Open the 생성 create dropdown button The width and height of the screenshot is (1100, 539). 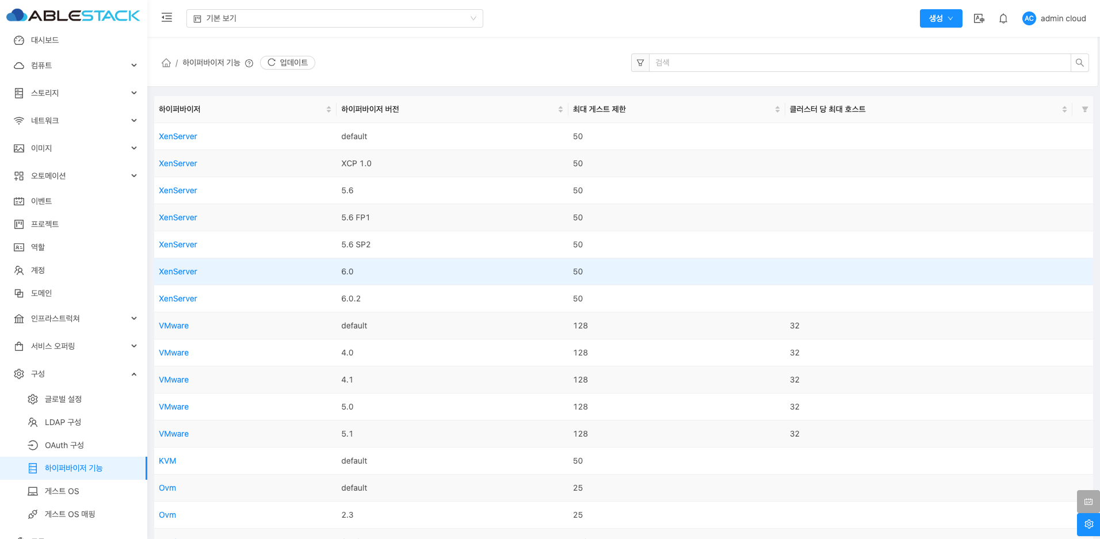pyautogui.click(x=941, y=18)
